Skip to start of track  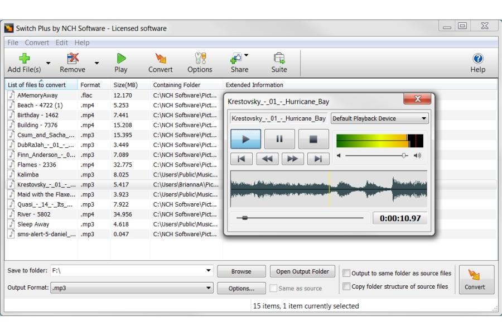click(x=242, y=159)
